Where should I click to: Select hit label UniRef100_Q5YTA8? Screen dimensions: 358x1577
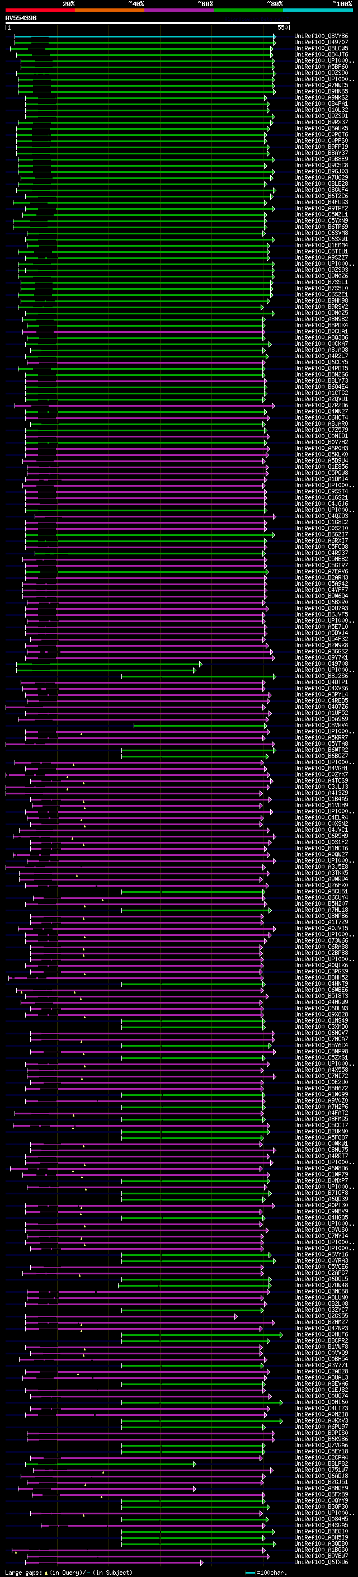pos(321,744)
